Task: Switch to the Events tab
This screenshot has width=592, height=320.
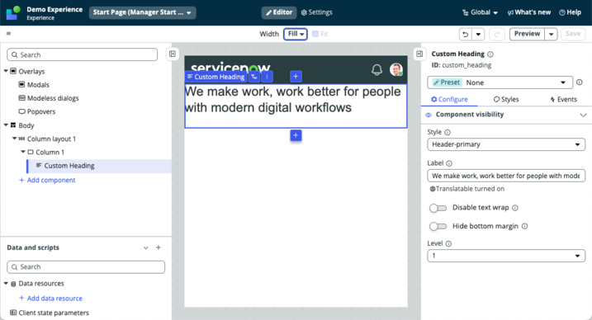Action: click(563, 99)
